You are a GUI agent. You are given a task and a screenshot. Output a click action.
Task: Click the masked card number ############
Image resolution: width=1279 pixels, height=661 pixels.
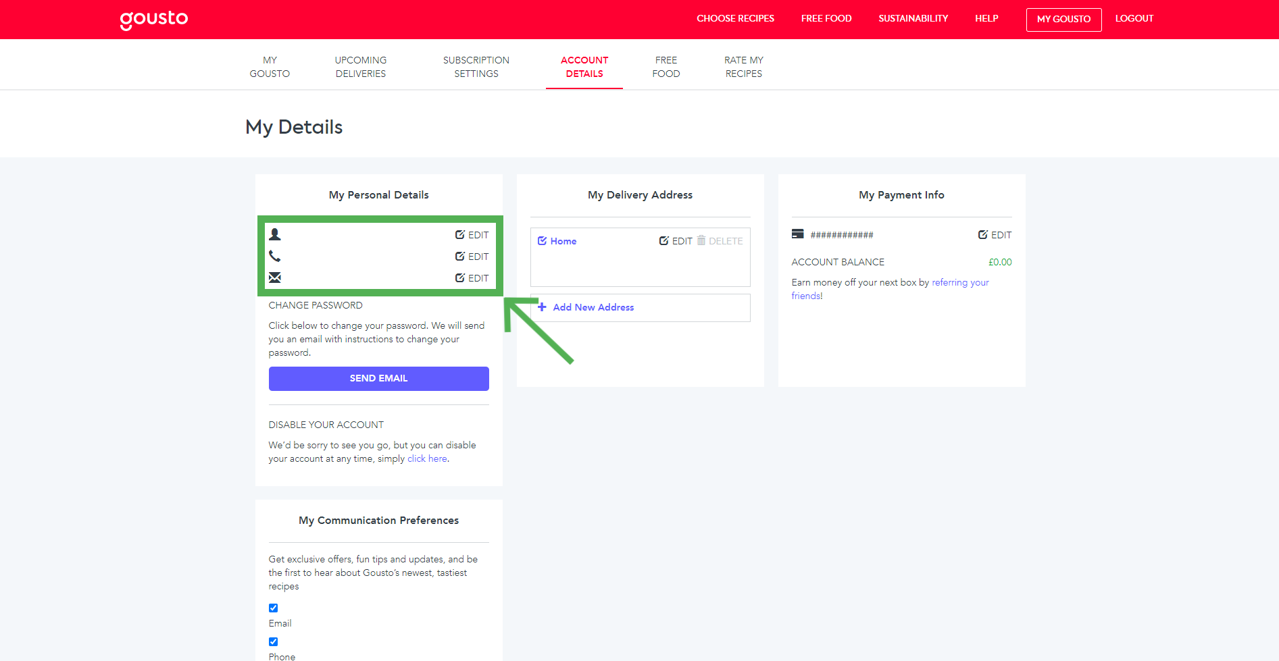coord(842,235)
